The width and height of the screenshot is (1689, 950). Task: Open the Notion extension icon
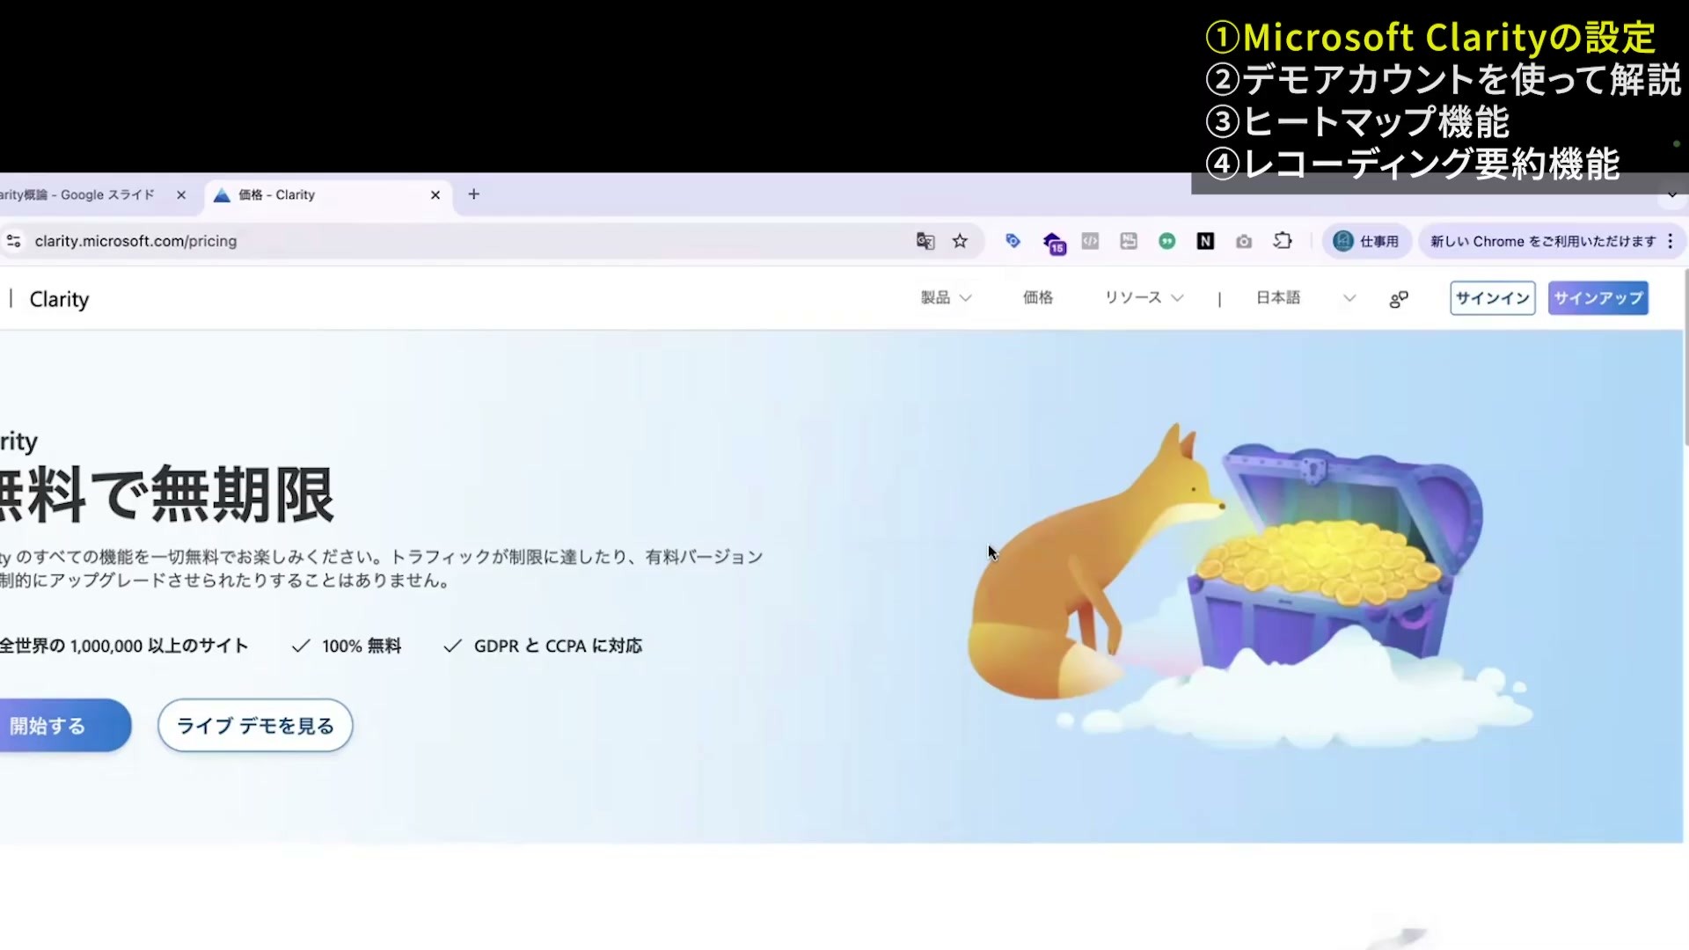(x=1205, y=241)
